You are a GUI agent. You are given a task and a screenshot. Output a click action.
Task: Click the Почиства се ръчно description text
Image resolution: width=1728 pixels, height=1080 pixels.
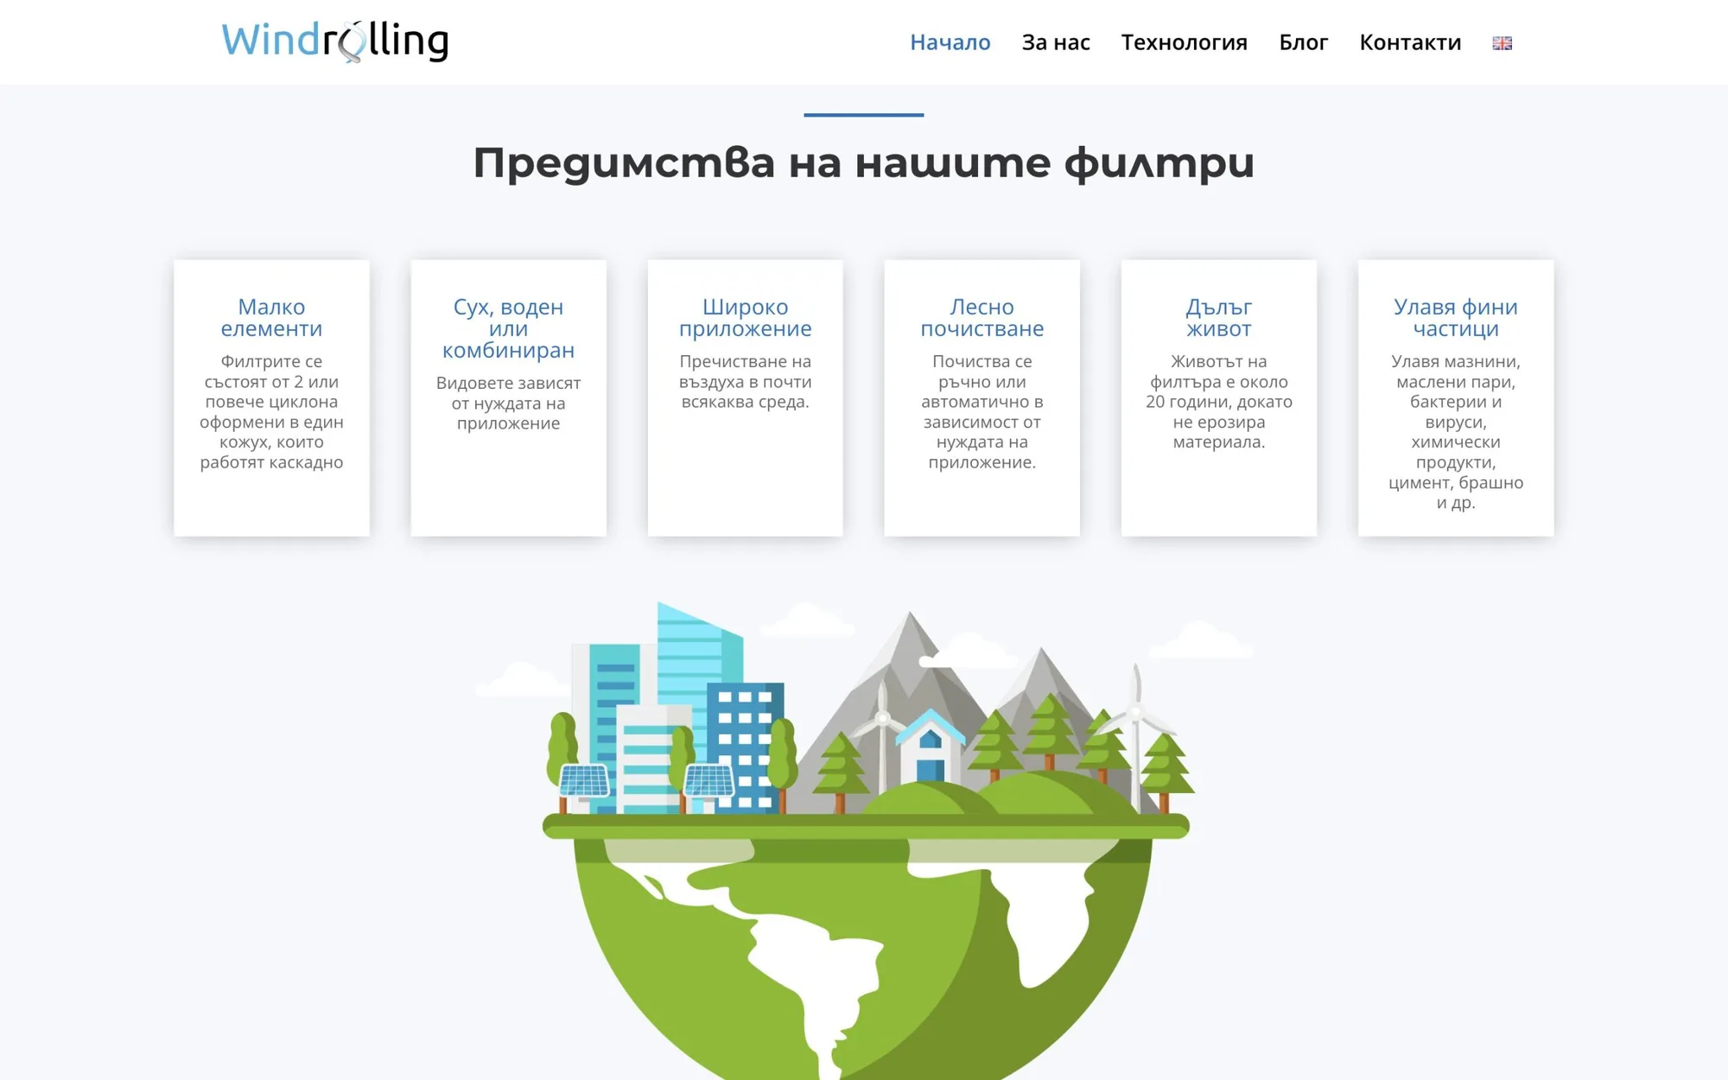[982, 412]
